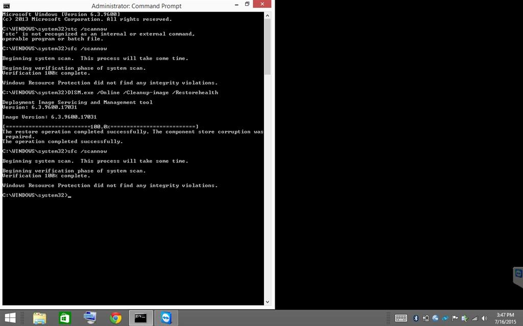Launch File Explorer from the taskbar
This screenshot has width=523, height=326.
pyautogui.click(x=39, y=318)
